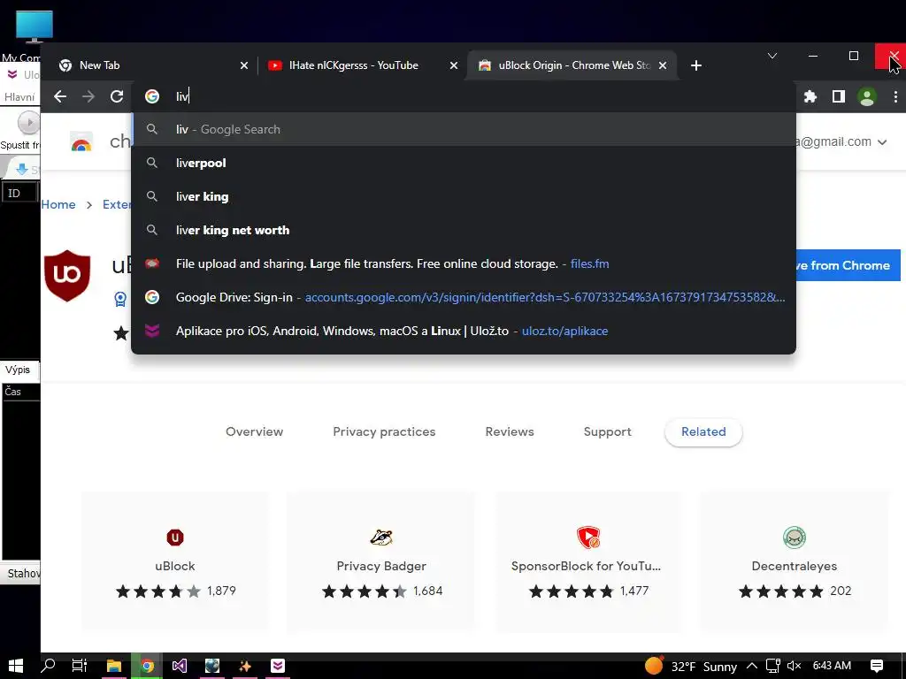Image resolution: width=906 pixels, height=679 pixels.
Task: Click the Remove from Chrome button
Action: [x=848, y=265]
